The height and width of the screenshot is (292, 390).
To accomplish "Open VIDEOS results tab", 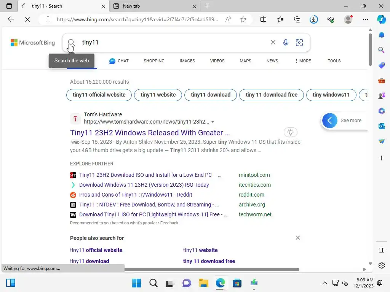I will click(x=217, y=61).
